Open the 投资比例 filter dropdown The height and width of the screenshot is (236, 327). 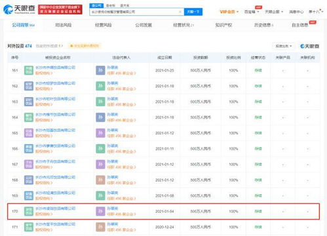[x=284, y=46]
